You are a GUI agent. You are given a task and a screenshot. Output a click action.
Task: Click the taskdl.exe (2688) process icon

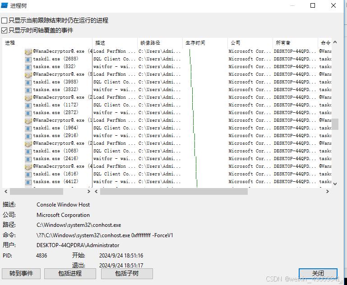(x=28, y=59)
